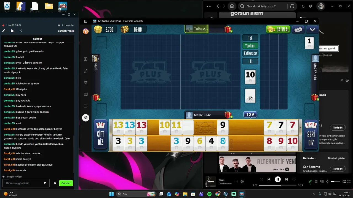The height and width of the screenshot is (198, 353).
Task: Select the Sohbet tab header
Action: [38, 39]
